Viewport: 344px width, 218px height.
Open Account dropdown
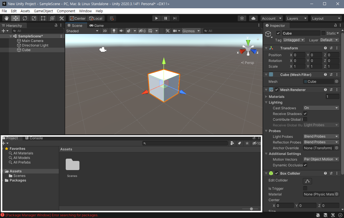[272, 18]
